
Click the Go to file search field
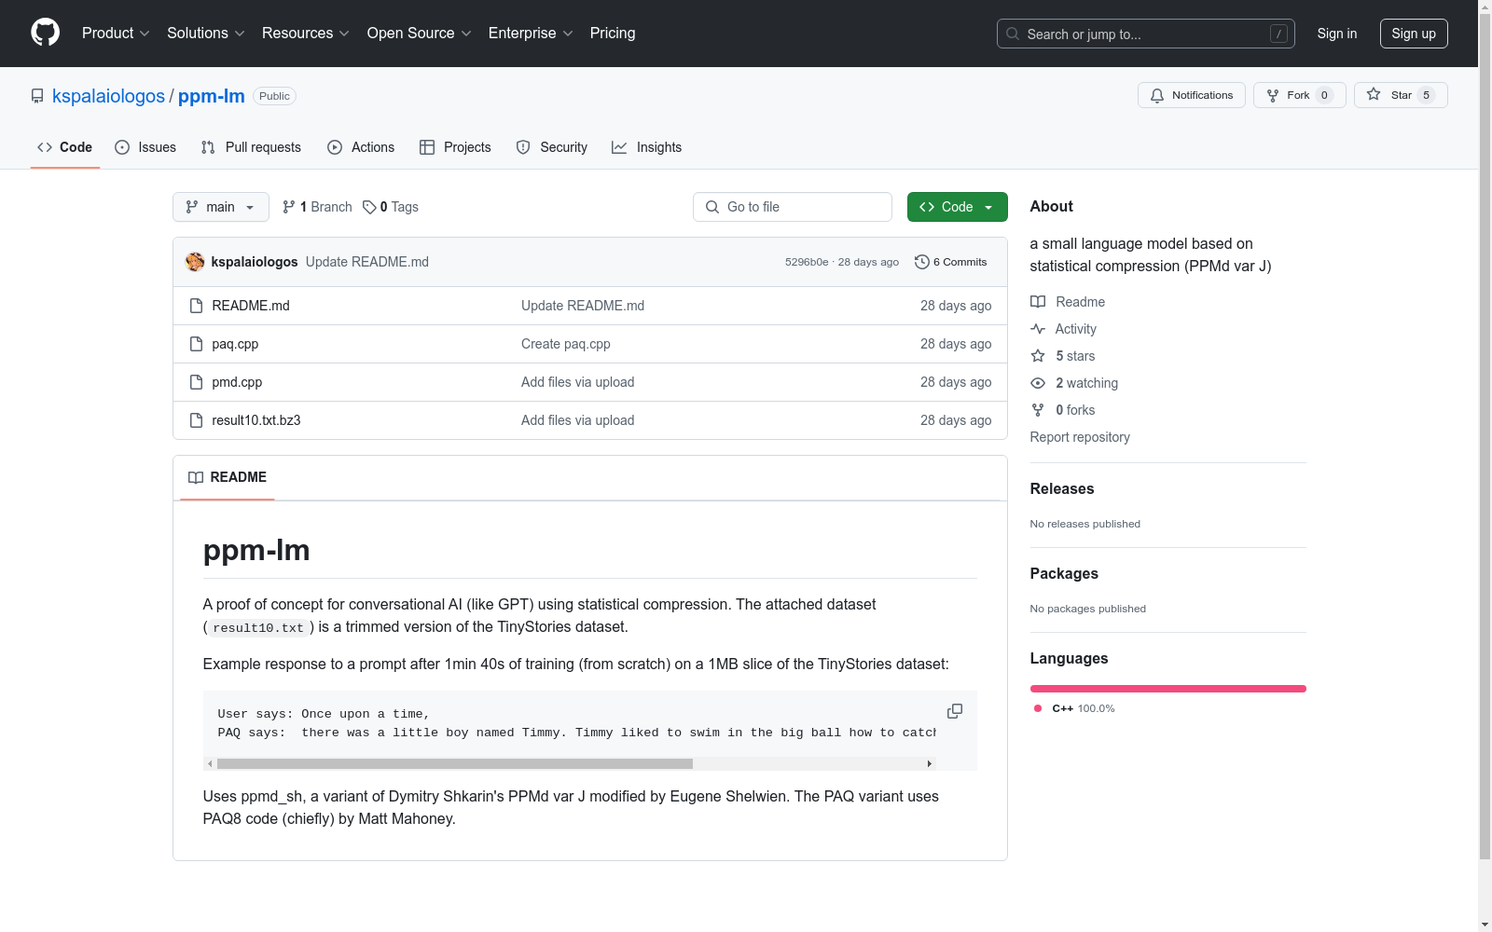(x=793, y=207)
